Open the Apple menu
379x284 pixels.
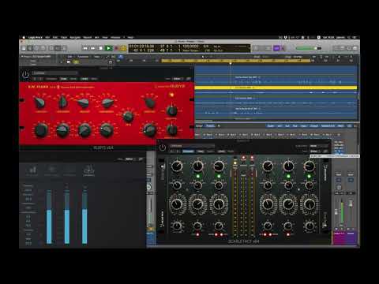coord(24,37)
